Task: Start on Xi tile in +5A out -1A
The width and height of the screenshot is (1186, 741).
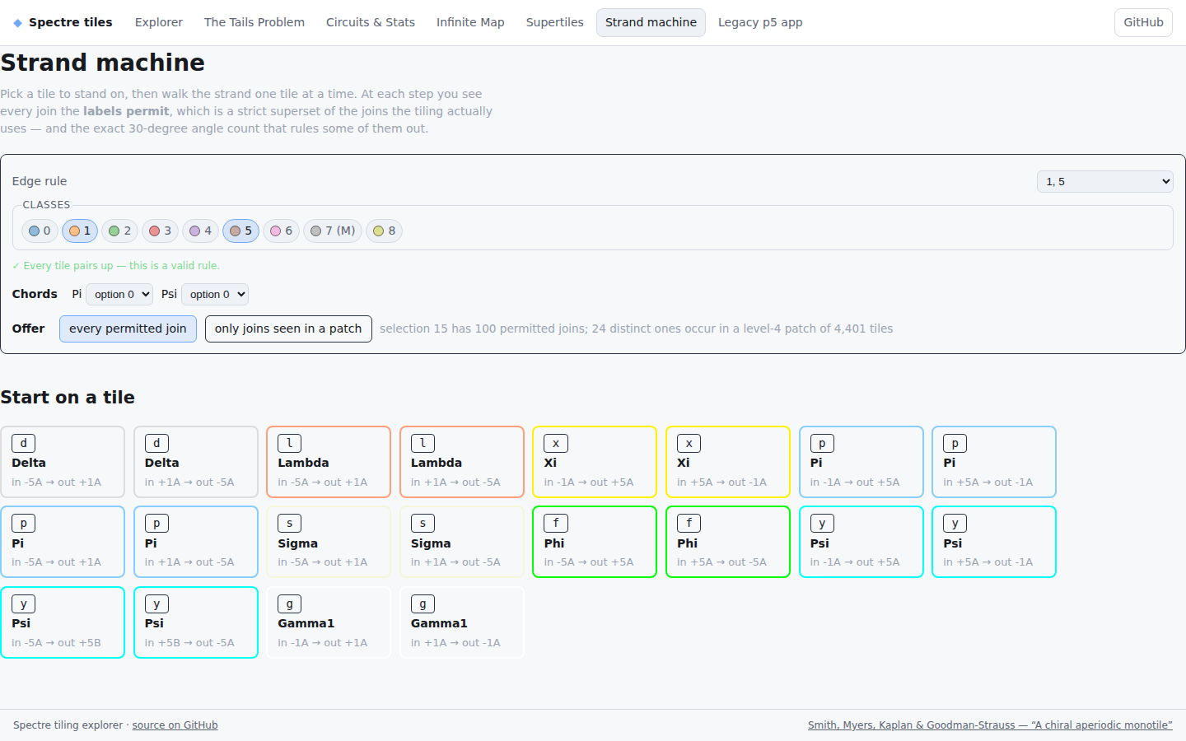Action: (728, 462)
